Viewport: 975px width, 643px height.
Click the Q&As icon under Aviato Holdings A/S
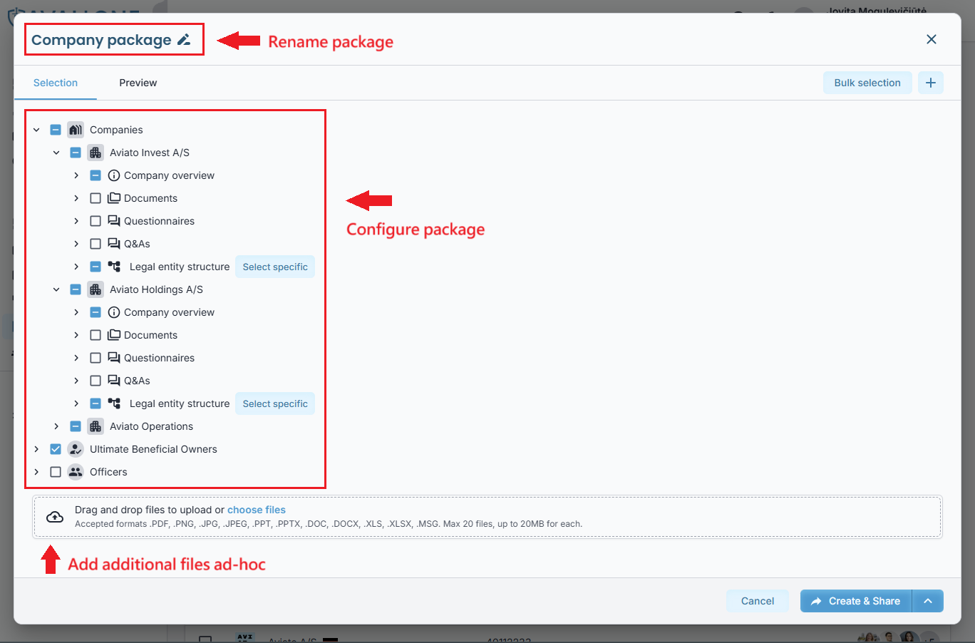coord(114,381)
